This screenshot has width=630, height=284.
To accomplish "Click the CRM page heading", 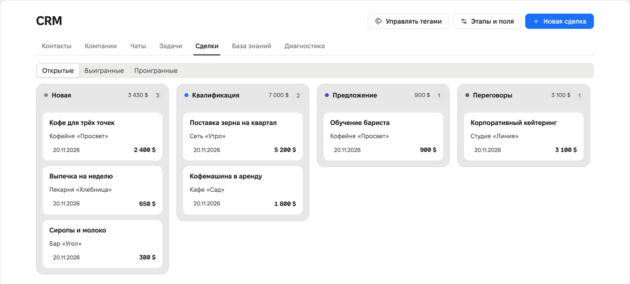I will click(x=49, y=21).
